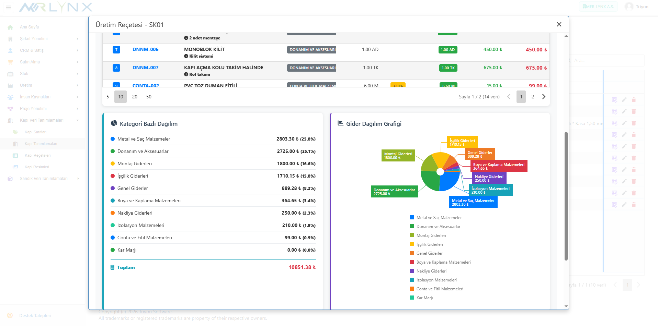This screenshot has height=326, width=658.
Task: Expand the İnsan Kaynakları sidebar section
Action: click(35, 97)
